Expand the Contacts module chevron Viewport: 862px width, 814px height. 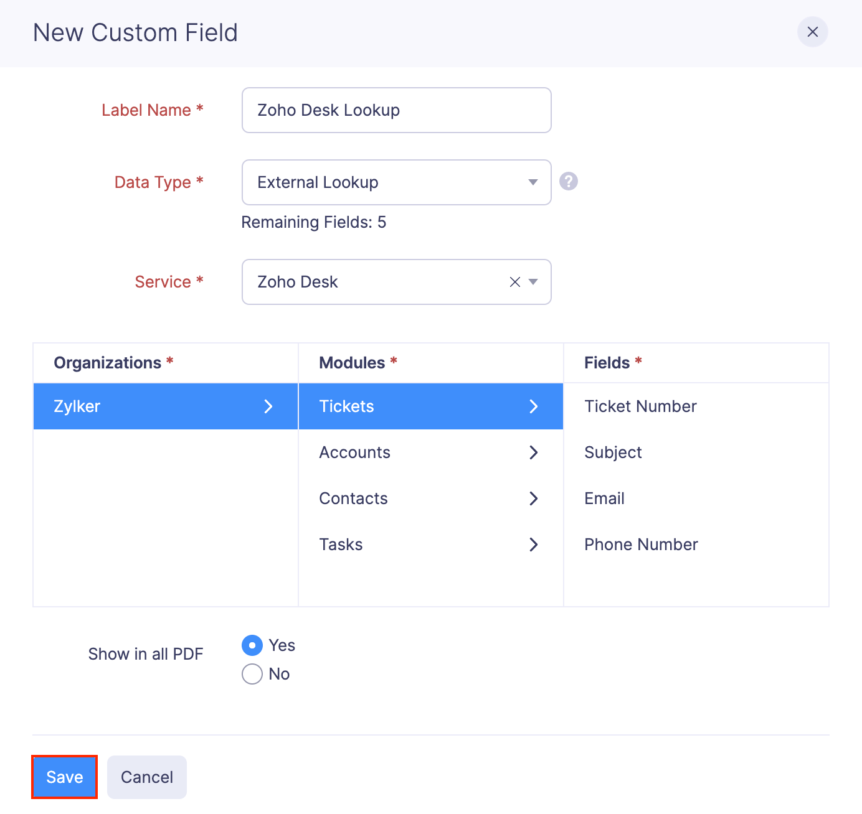[x=534, y=498]
